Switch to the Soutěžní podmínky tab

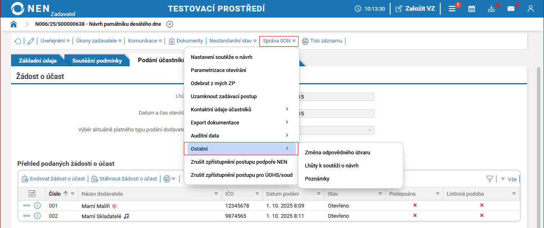(97, 61)
